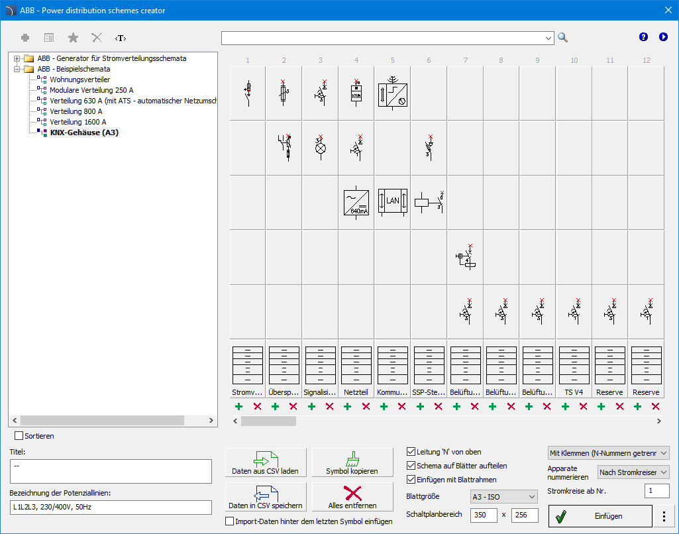This screenshot has height=534, width=679.
Task: Expand ABB - Generator für Stromverteilungsschemata node
Action: 17,58
